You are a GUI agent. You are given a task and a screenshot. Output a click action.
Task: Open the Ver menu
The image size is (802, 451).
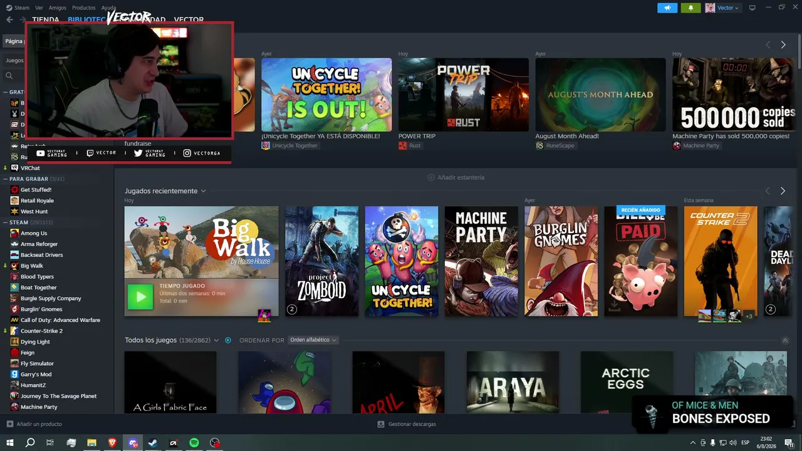click(39, 8)
